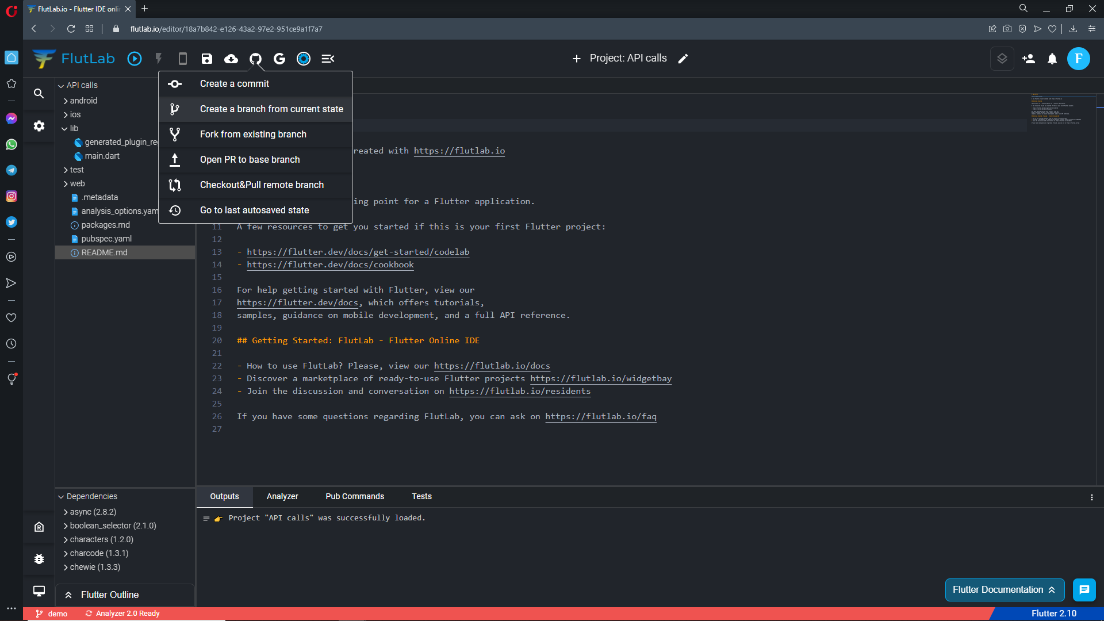Screen dimensions: 1104x621
Task: Click the layers icon in header
Action: coord(1002,59)
